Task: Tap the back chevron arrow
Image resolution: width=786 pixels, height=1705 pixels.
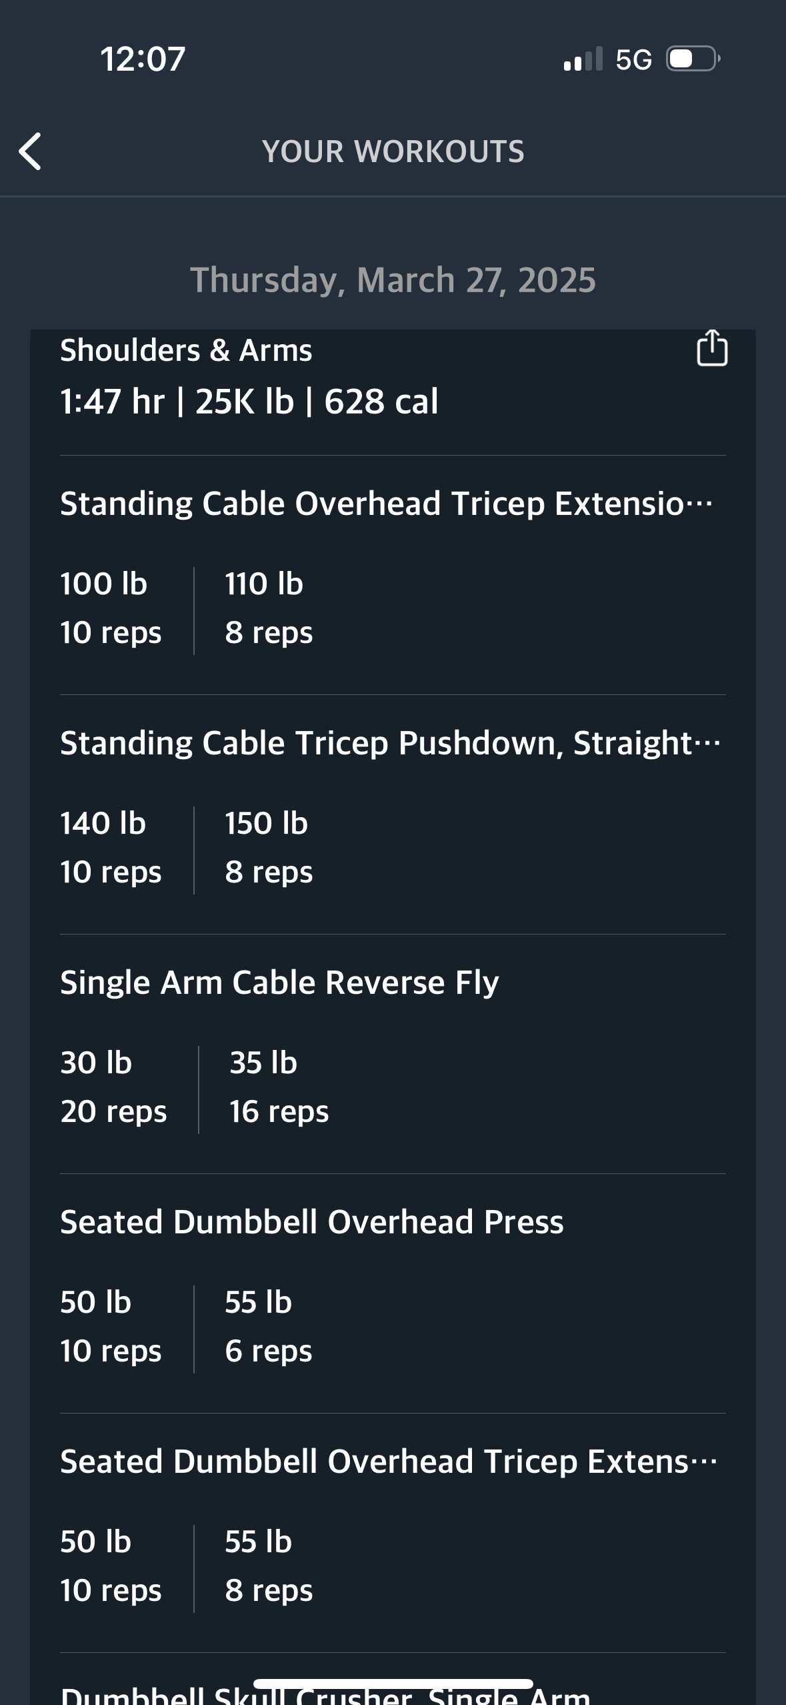Action: [x=30, y=151]
